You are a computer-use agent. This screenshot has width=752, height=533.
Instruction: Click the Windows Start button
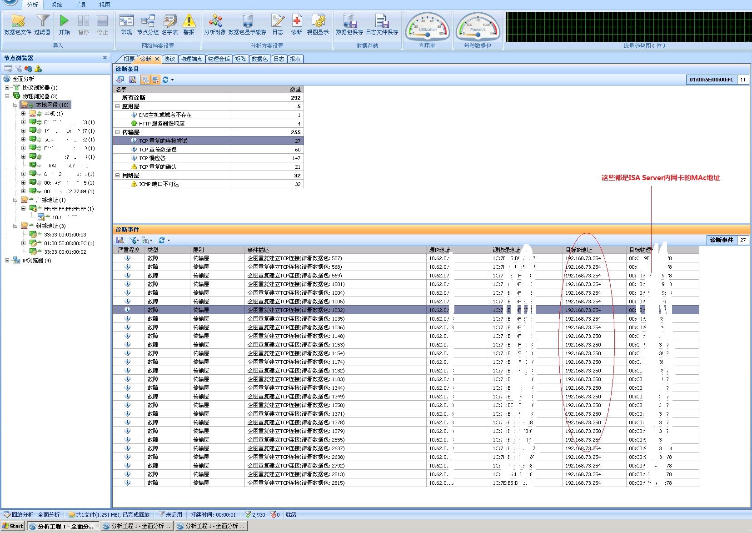[x=12, y=526]
